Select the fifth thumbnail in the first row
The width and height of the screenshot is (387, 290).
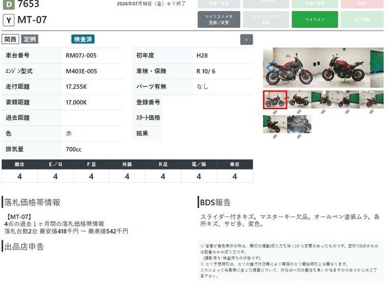[x=372, y=99]
